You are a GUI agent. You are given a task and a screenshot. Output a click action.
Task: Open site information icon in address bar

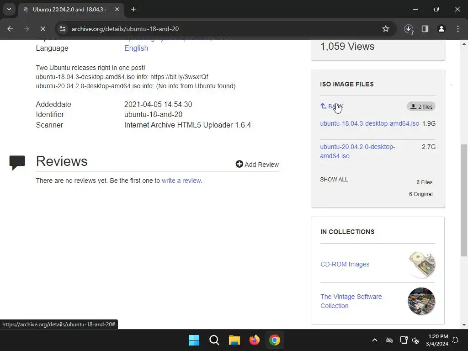(62, 29)
